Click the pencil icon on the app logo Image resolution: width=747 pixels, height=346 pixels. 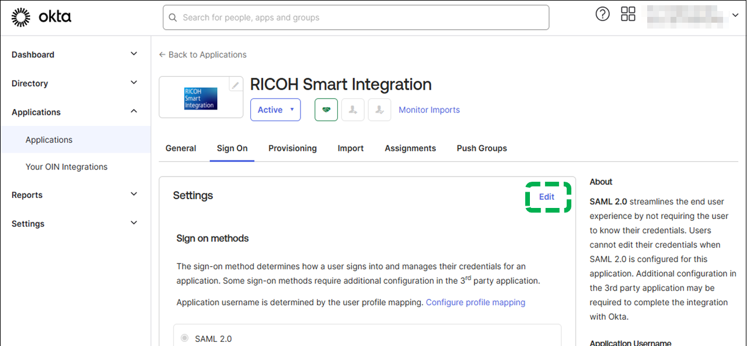235,85
